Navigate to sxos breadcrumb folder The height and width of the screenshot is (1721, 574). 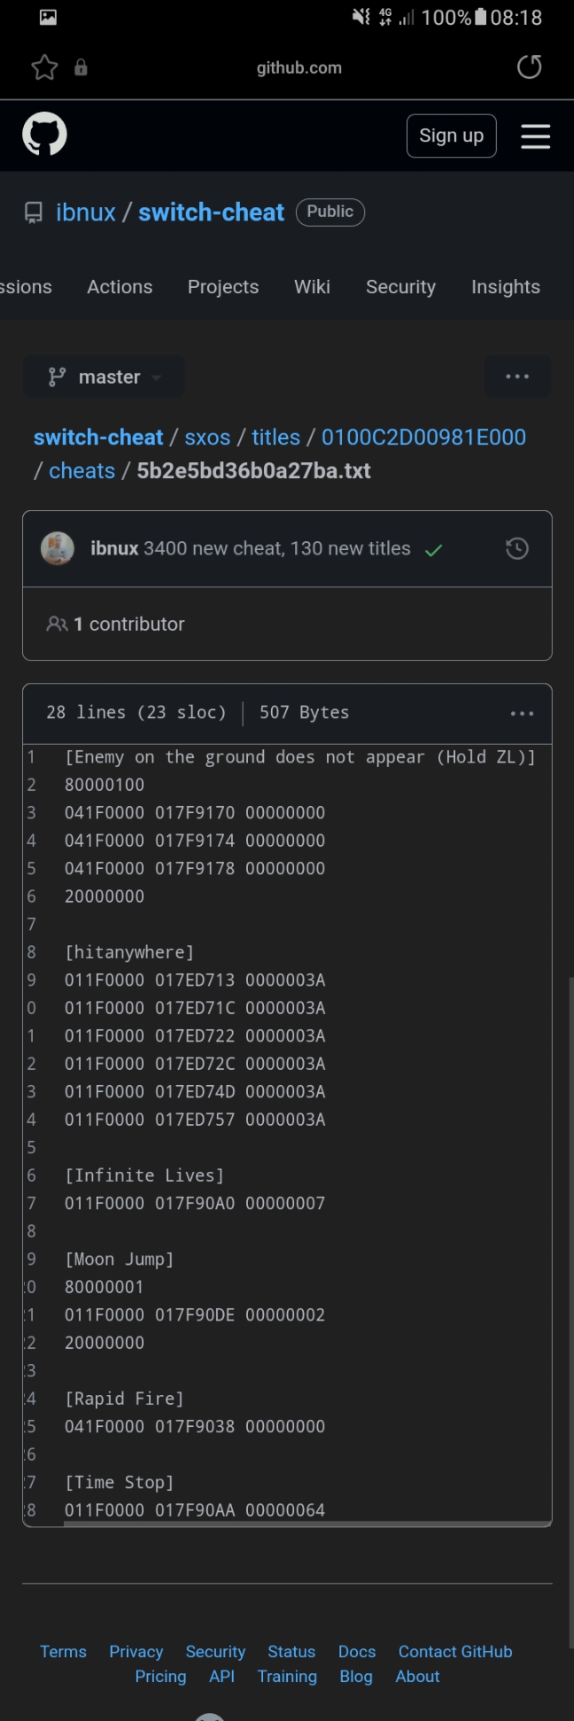pyautogui.click(x=207, y=438)
